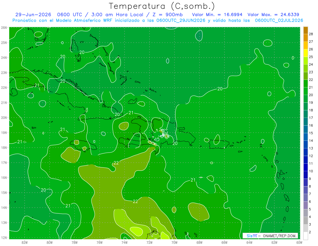This screenshot has height=246, width=318.
Task: Click the '3:00 am Hora Local' text
Action: [x=117, y=15]
